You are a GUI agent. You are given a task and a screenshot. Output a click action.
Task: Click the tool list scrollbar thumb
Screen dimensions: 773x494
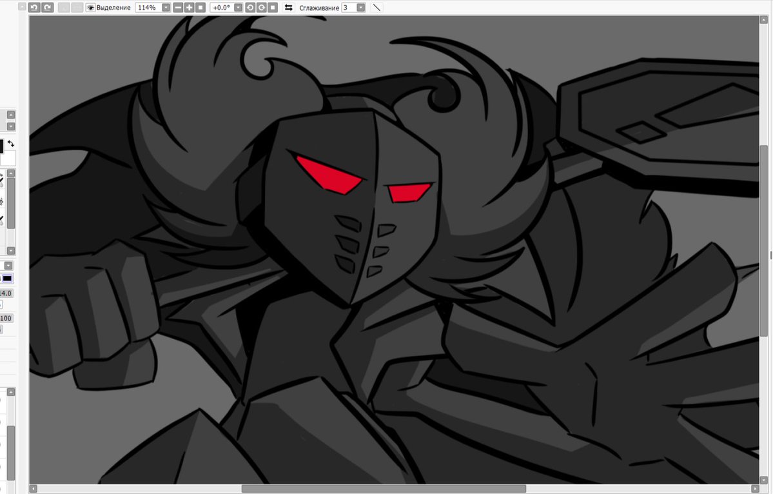11,204
